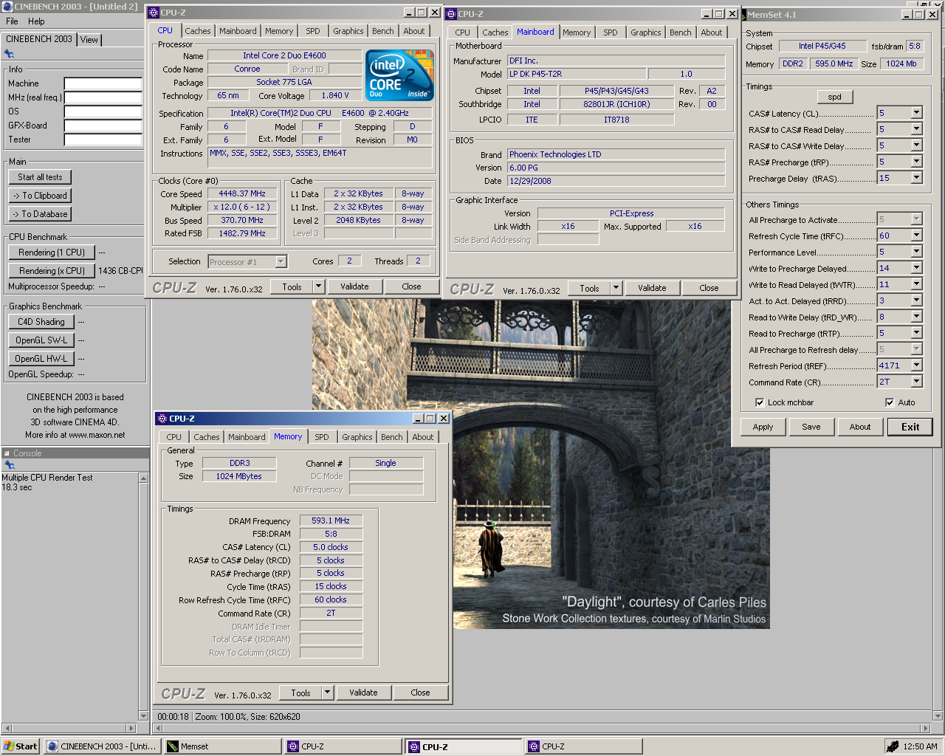Click the CINEBENCH title bar icon
This screenshot has height=756, width=945.
pos(7,6)
